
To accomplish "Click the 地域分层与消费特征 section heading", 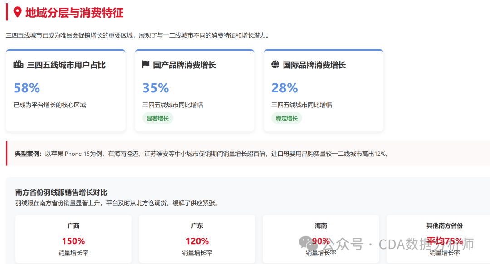I will pos(74,13).
